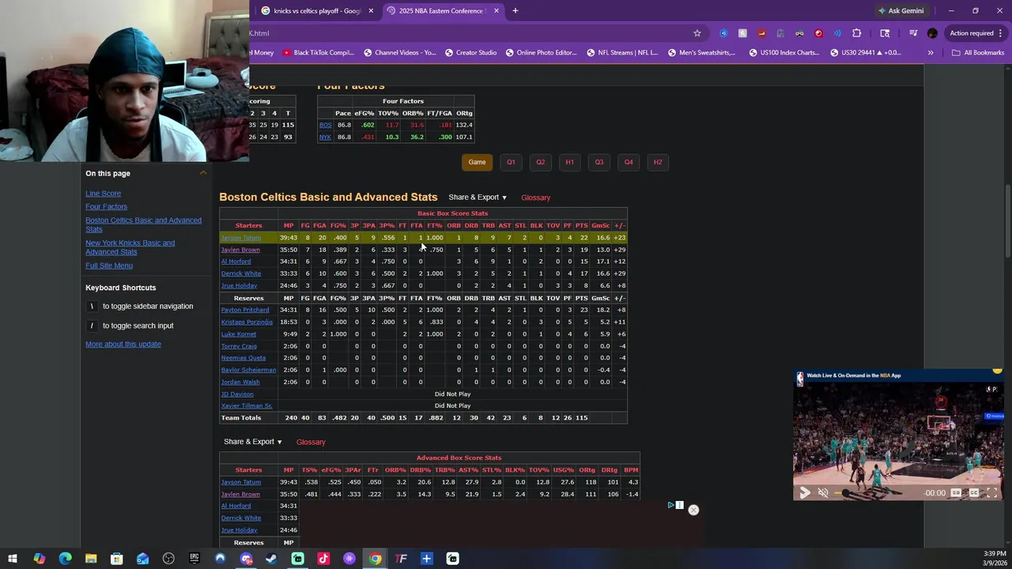Open OBS Studio from taskbar
The height and width of the screenshot is (569, 1012).
(x=168, y=559)
